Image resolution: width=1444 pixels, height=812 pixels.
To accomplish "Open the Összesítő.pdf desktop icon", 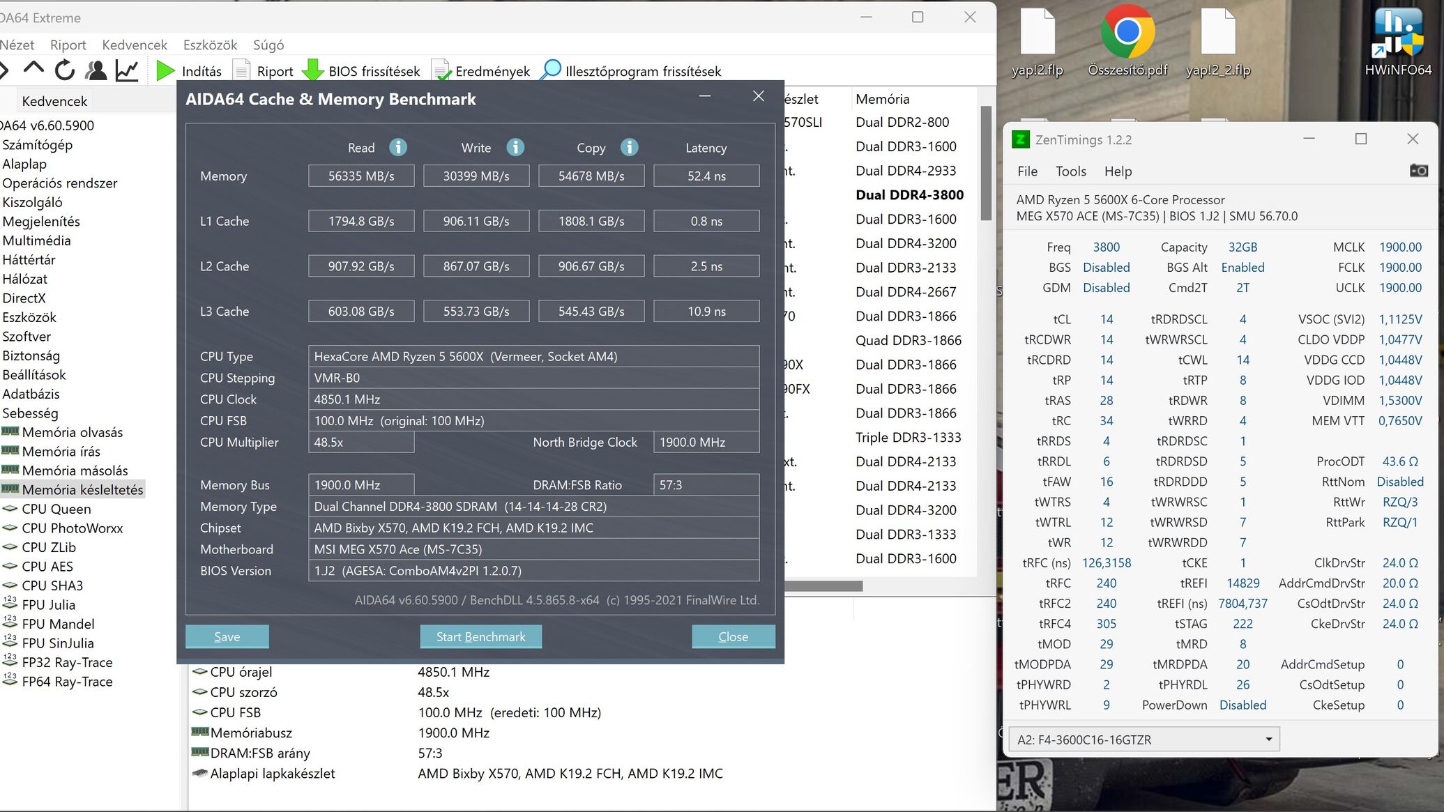I will (x=1127, y=41).
